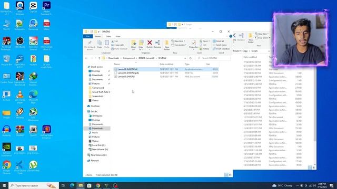Switch to the Share ribbon tab

[x=108, y=36]
